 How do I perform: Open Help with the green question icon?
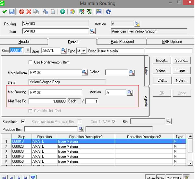click(62, 12)
